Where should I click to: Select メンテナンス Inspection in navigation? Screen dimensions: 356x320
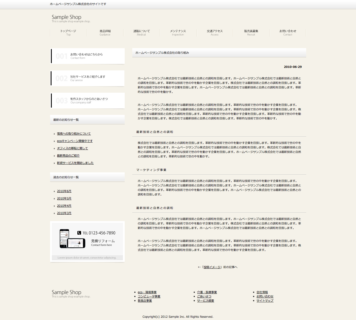[178, 33]
